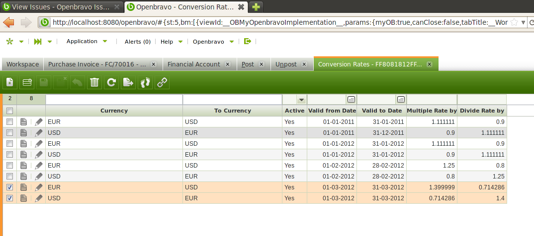Export the grid to a spreadsheet
This screenshot has height=236, width=534.
pos(128,82)
